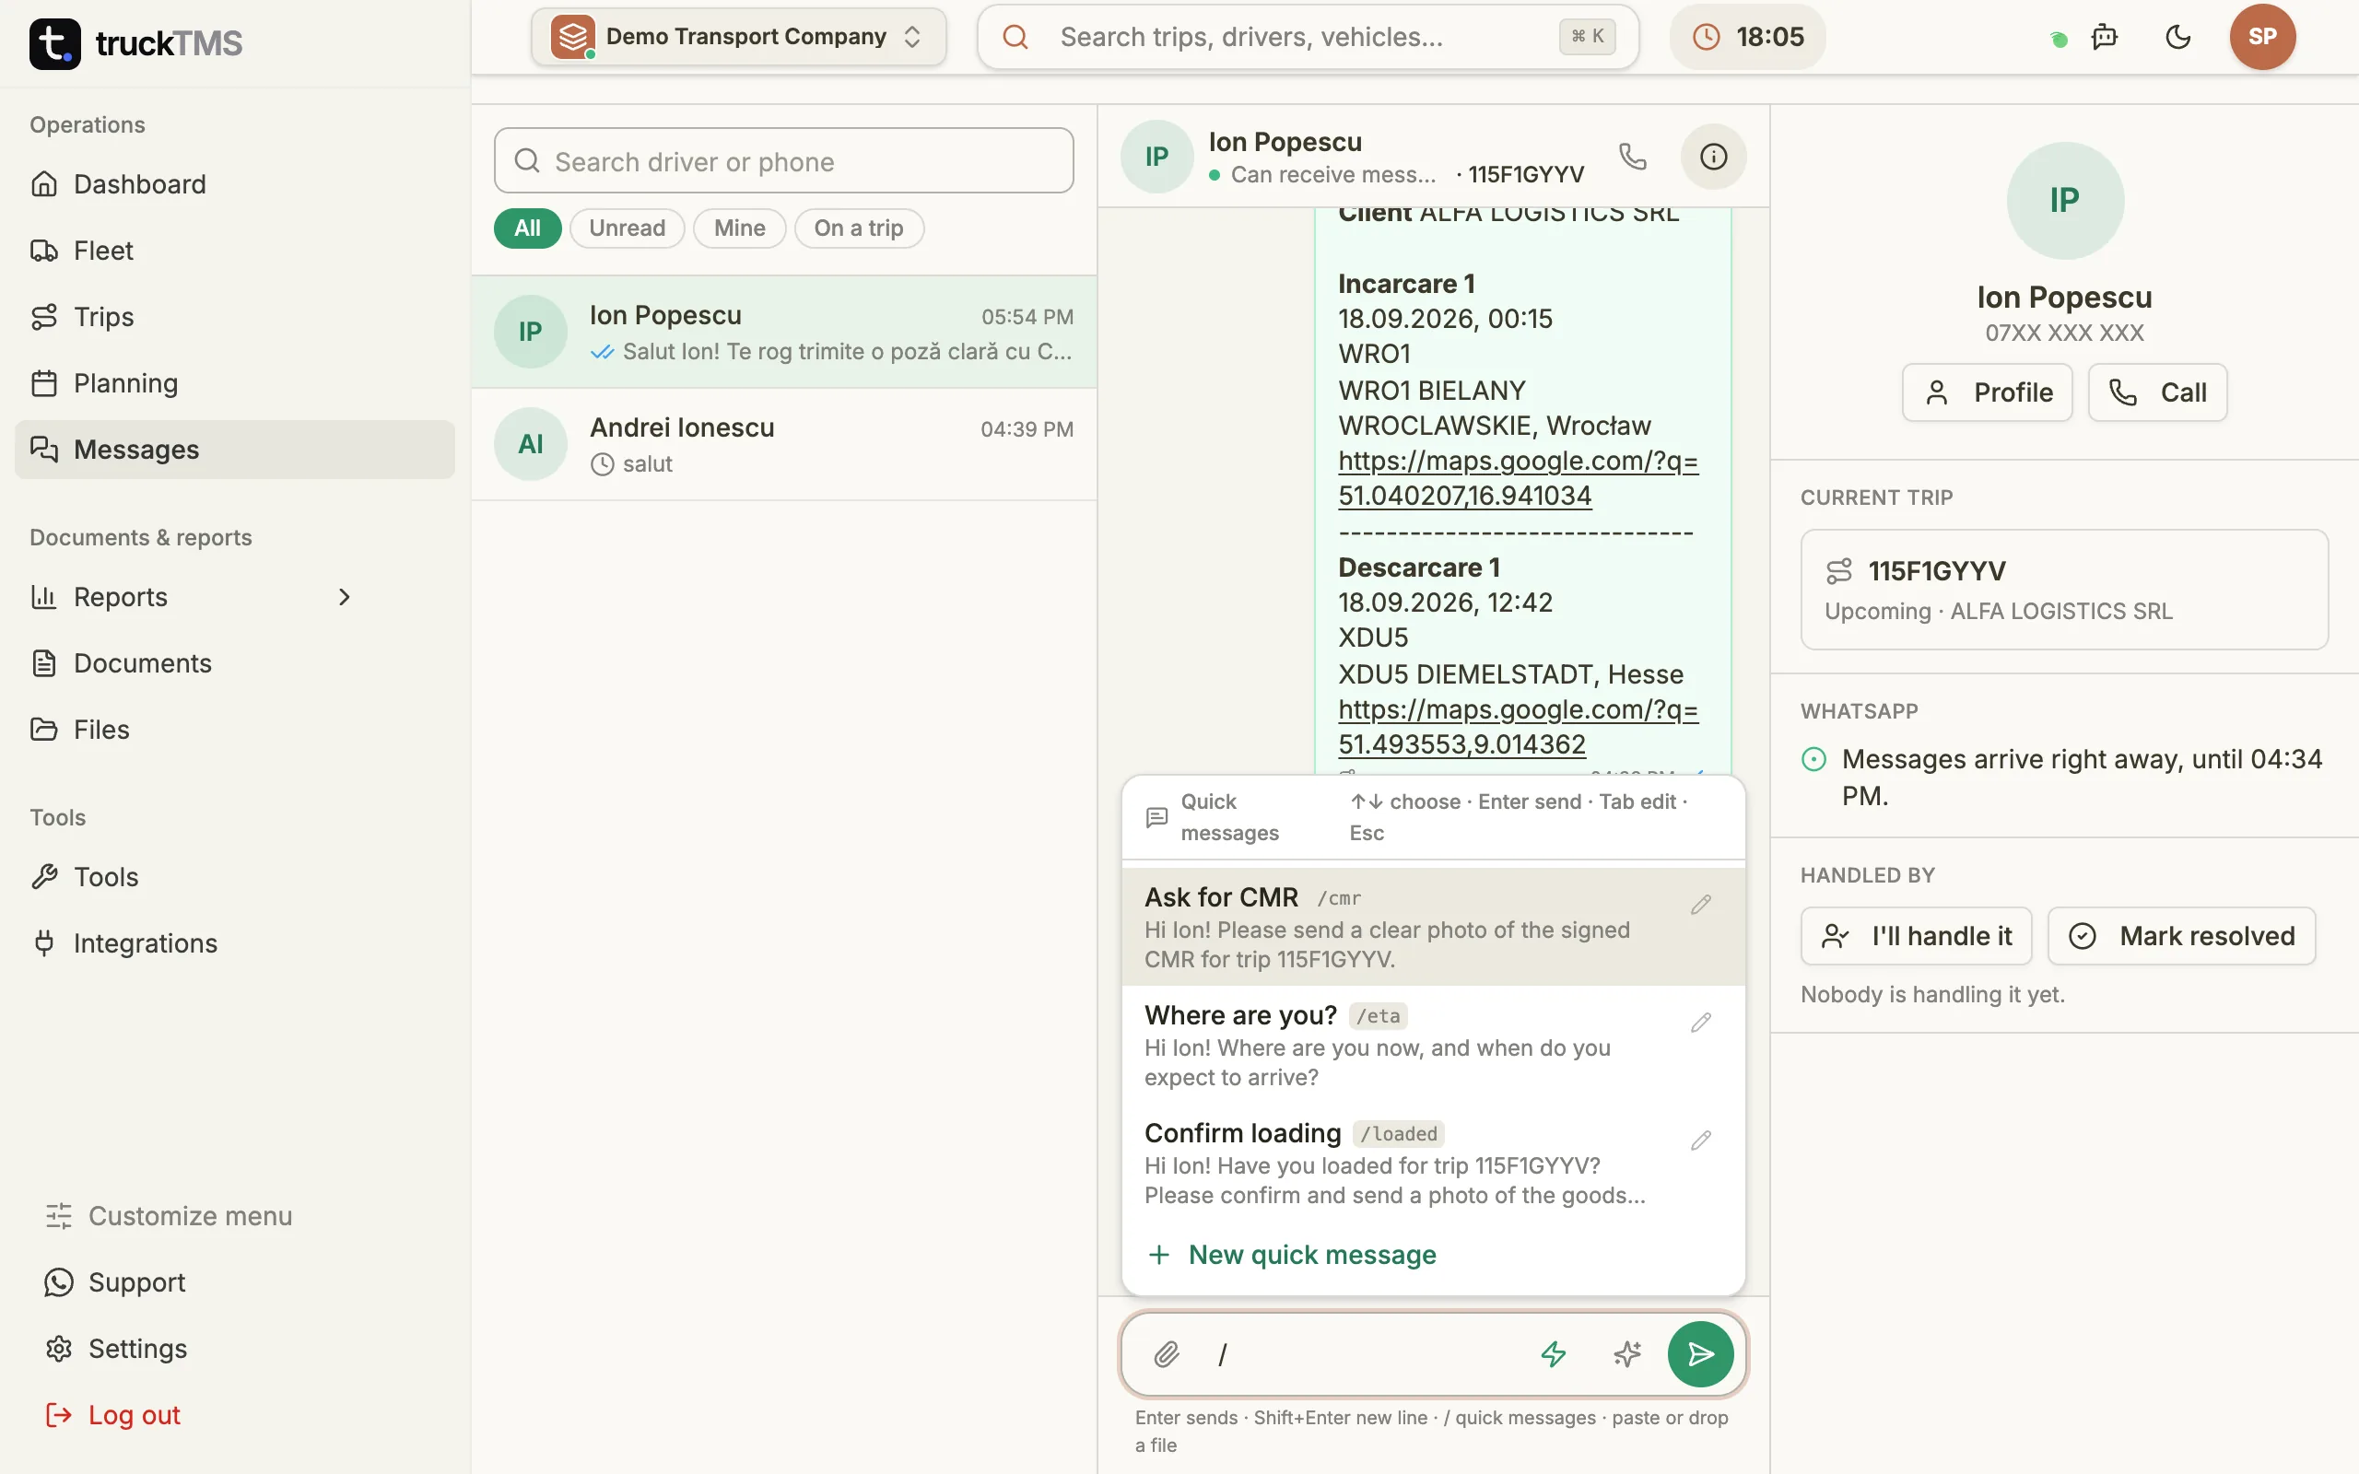2359x1474 pixels.
Task: Go to Fleet section
Action: click(x=235, y=251)
